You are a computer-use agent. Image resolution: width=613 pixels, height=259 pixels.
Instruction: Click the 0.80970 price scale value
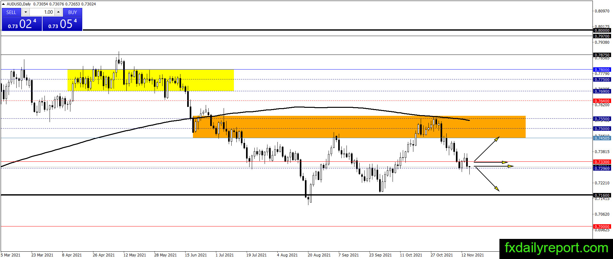pyautogui.click(x=602, y=11)
